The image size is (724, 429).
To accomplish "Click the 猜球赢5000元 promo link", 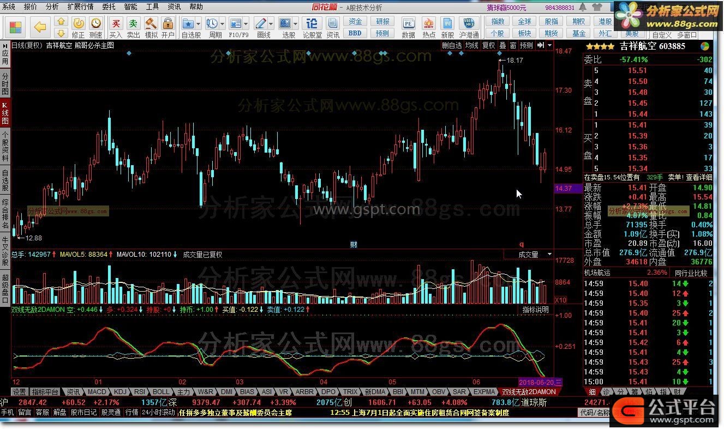I will point(506,8).
